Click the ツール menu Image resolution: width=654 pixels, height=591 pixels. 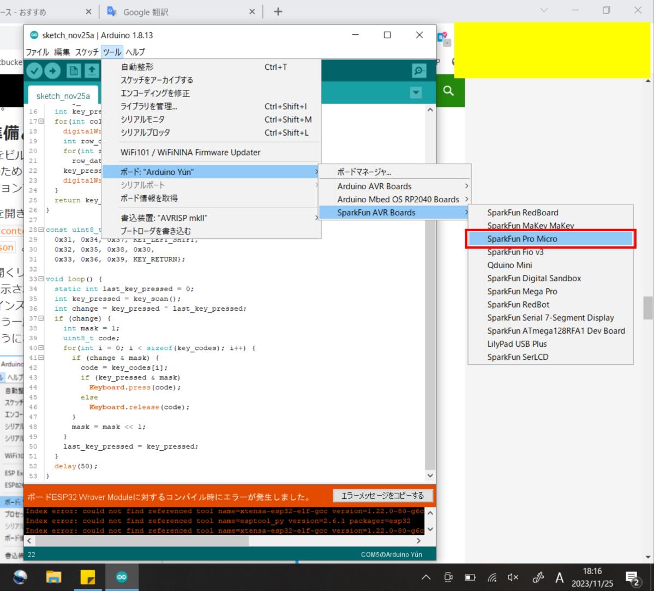(x=112, y=52)
